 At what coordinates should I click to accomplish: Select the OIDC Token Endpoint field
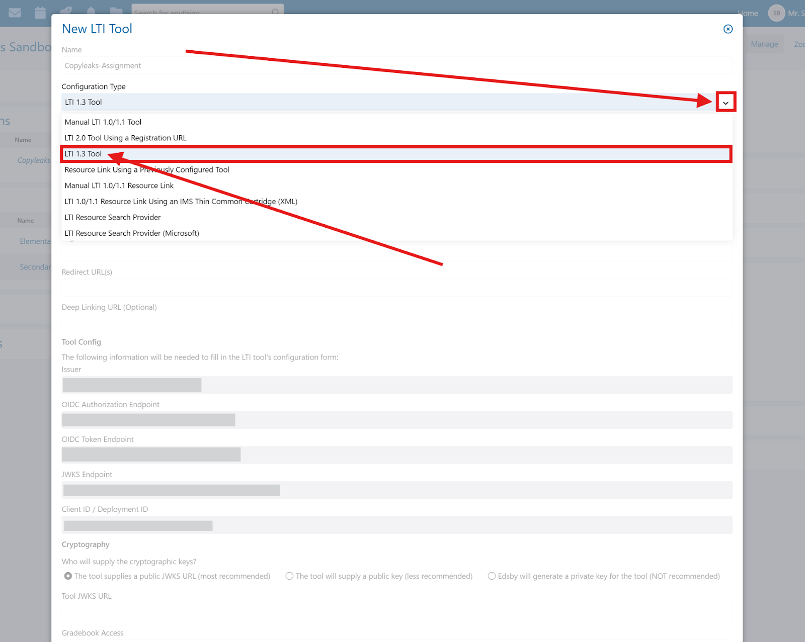[x=396, y=455]
